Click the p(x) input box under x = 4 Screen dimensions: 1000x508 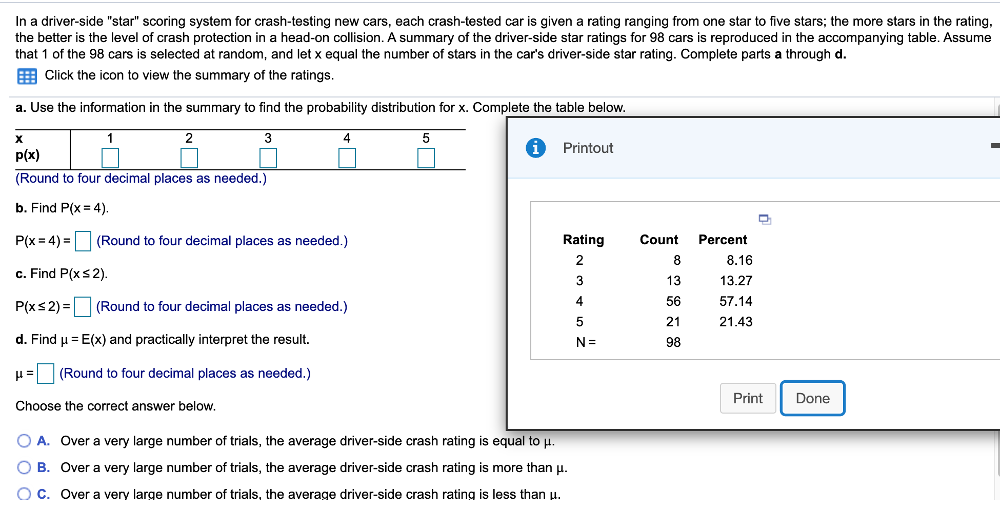point(347,158)
